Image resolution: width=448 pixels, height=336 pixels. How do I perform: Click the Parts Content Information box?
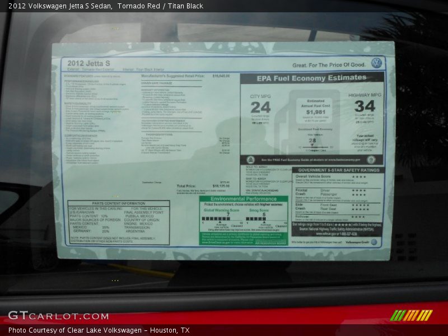click(119, 222)
